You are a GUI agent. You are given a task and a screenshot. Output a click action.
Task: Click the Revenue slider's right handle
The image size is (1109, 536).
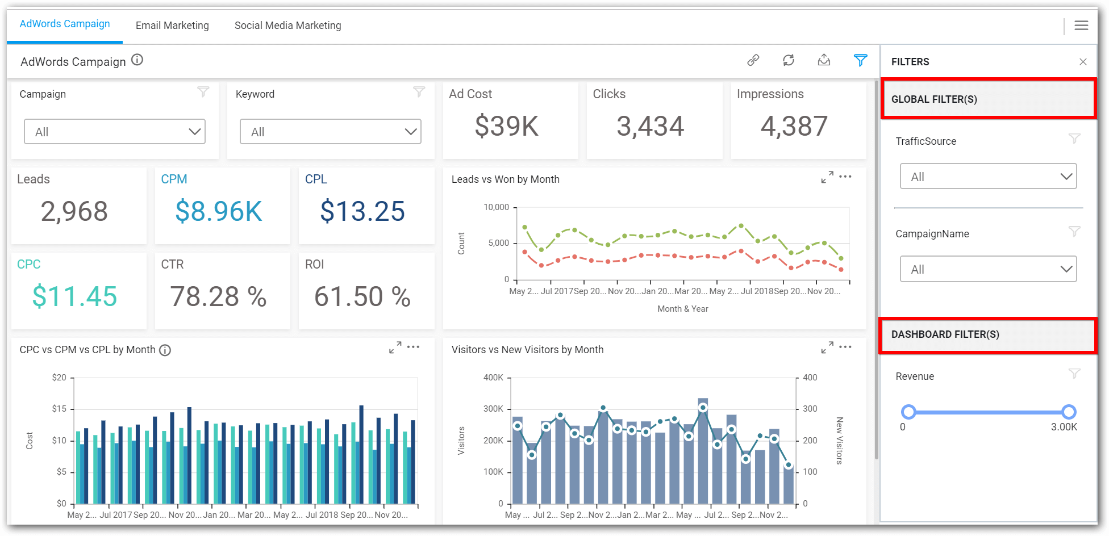[x=1069, y=412]
